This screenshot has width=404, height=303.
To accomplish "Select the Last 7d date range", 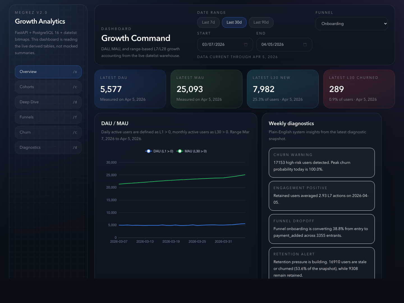I will click(x=208, y=22).
